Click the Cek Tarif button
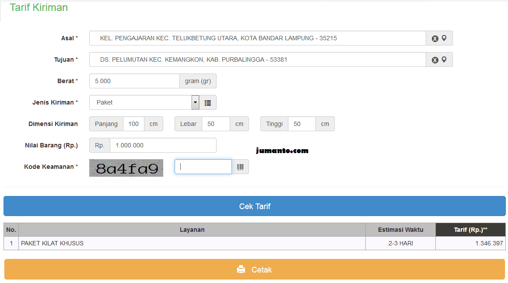 (x=255, y=206)
